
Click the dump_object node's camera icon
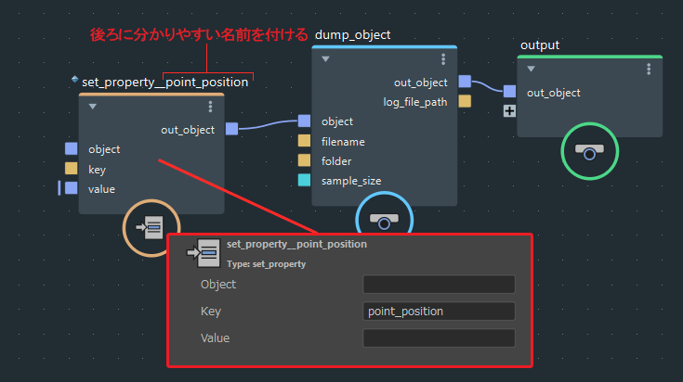(x=384, y=220)
